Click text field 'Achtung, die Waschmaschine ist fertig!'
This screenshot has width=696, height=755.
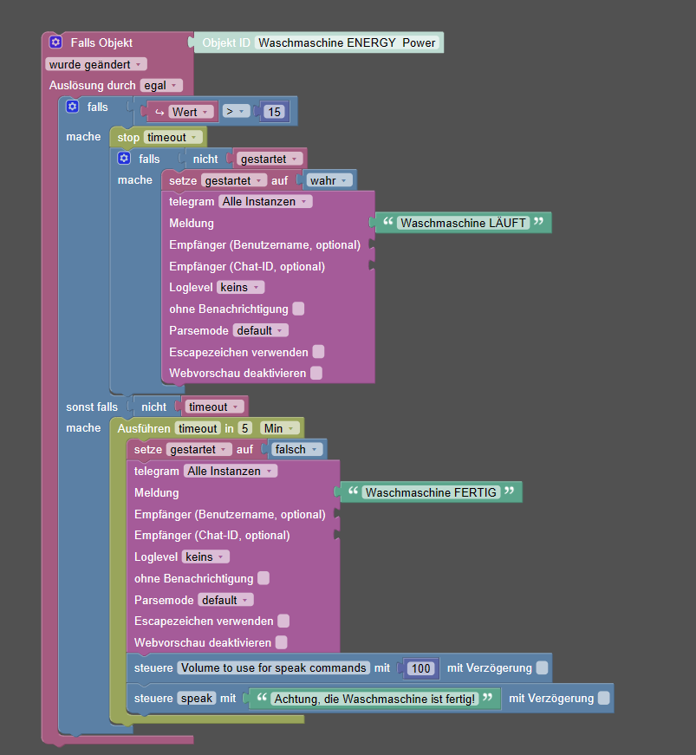click(x=374, y=699)
